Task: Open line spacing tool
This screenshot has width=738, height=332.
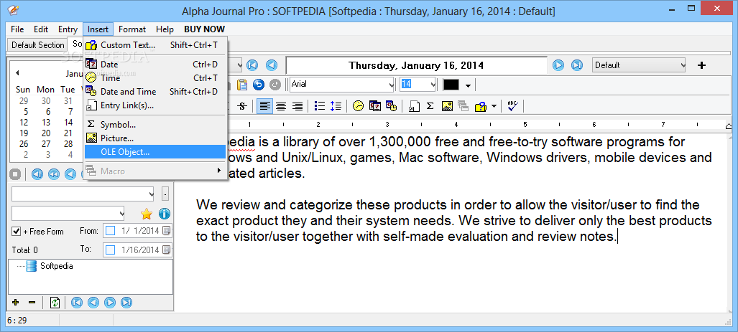Action: click(336, 106)
